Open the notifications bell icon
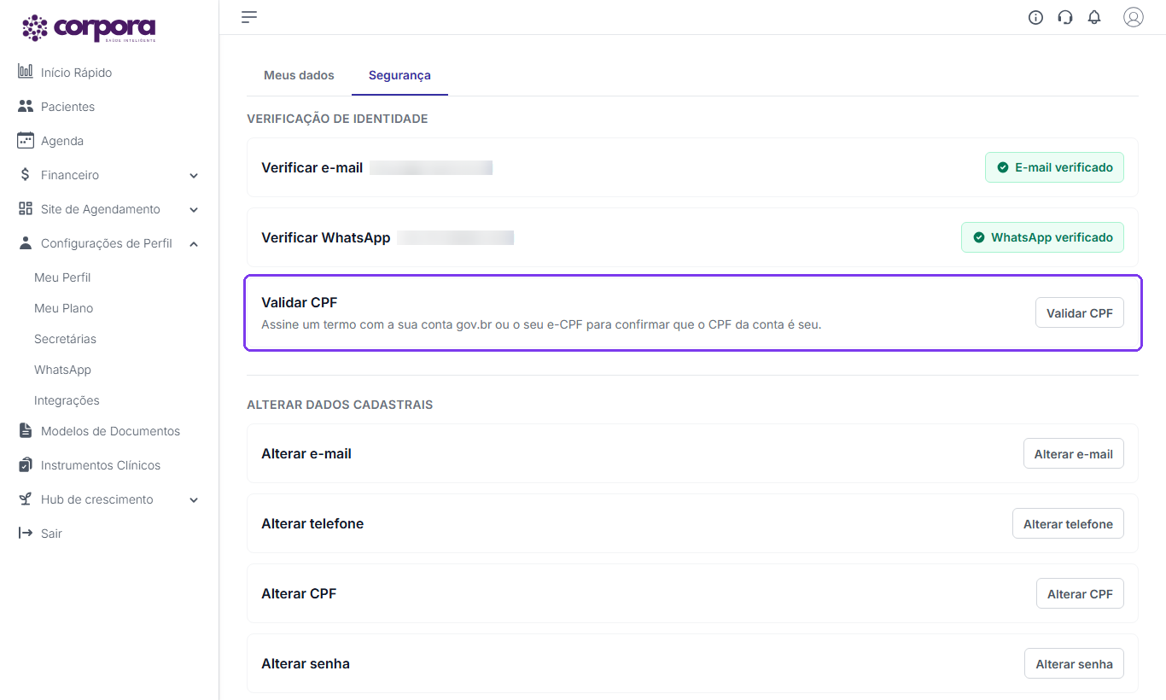Viewport: 1166px width, 700px height. point(1094,17)
